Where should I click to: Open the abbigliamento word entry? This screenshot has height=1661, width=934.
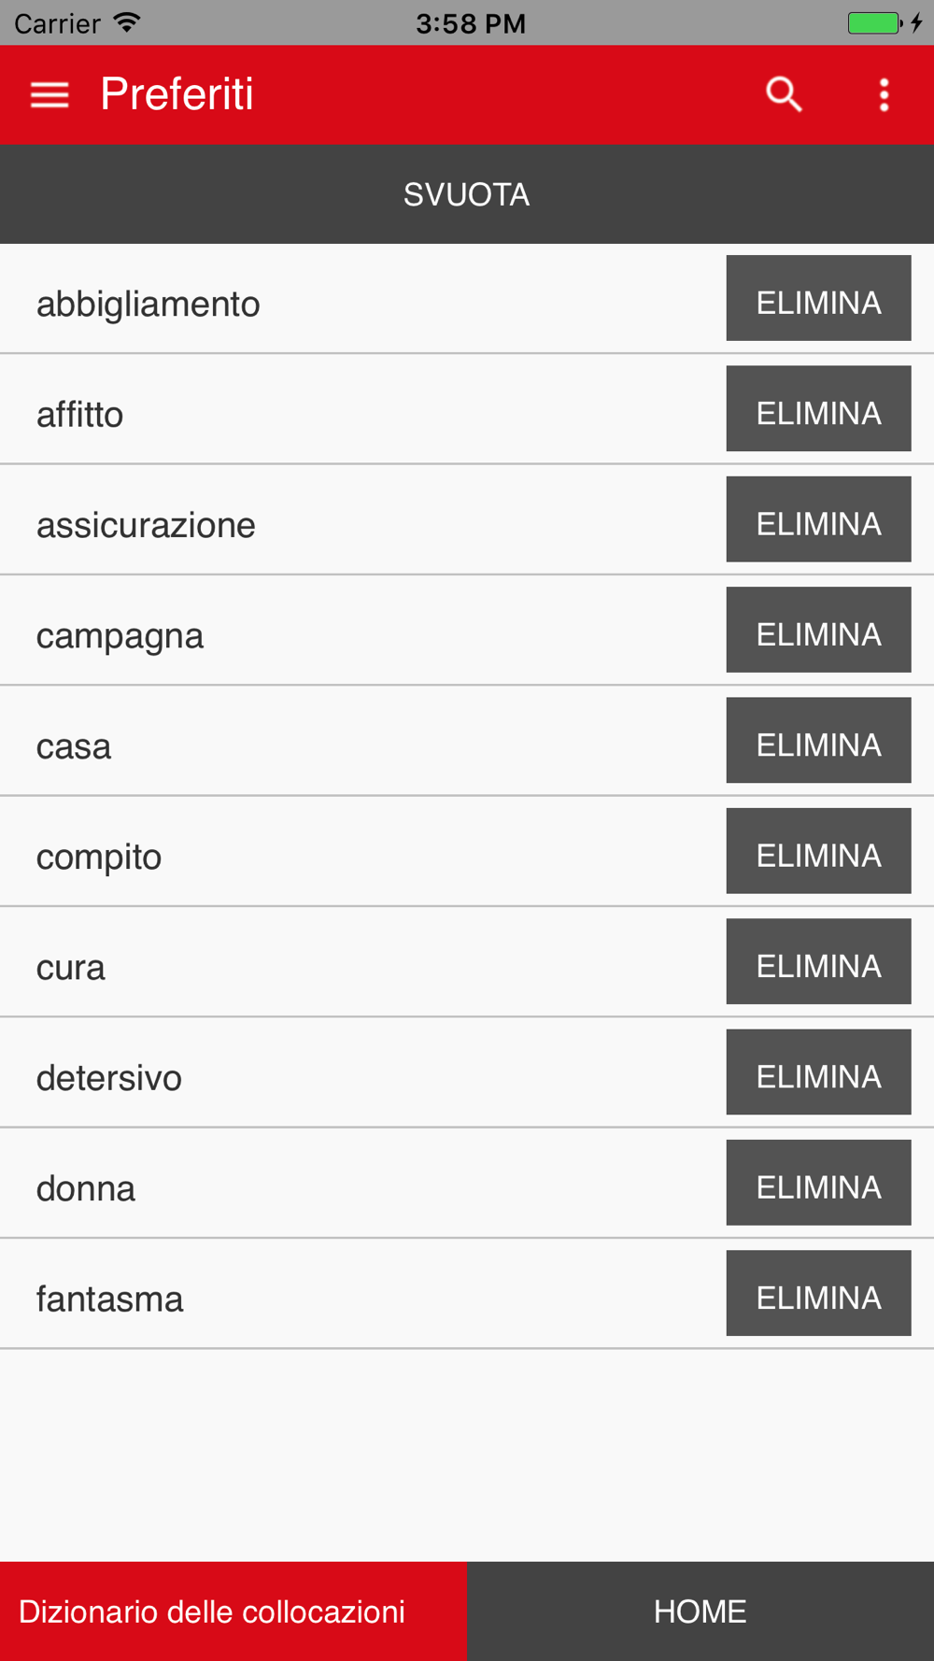149,305
